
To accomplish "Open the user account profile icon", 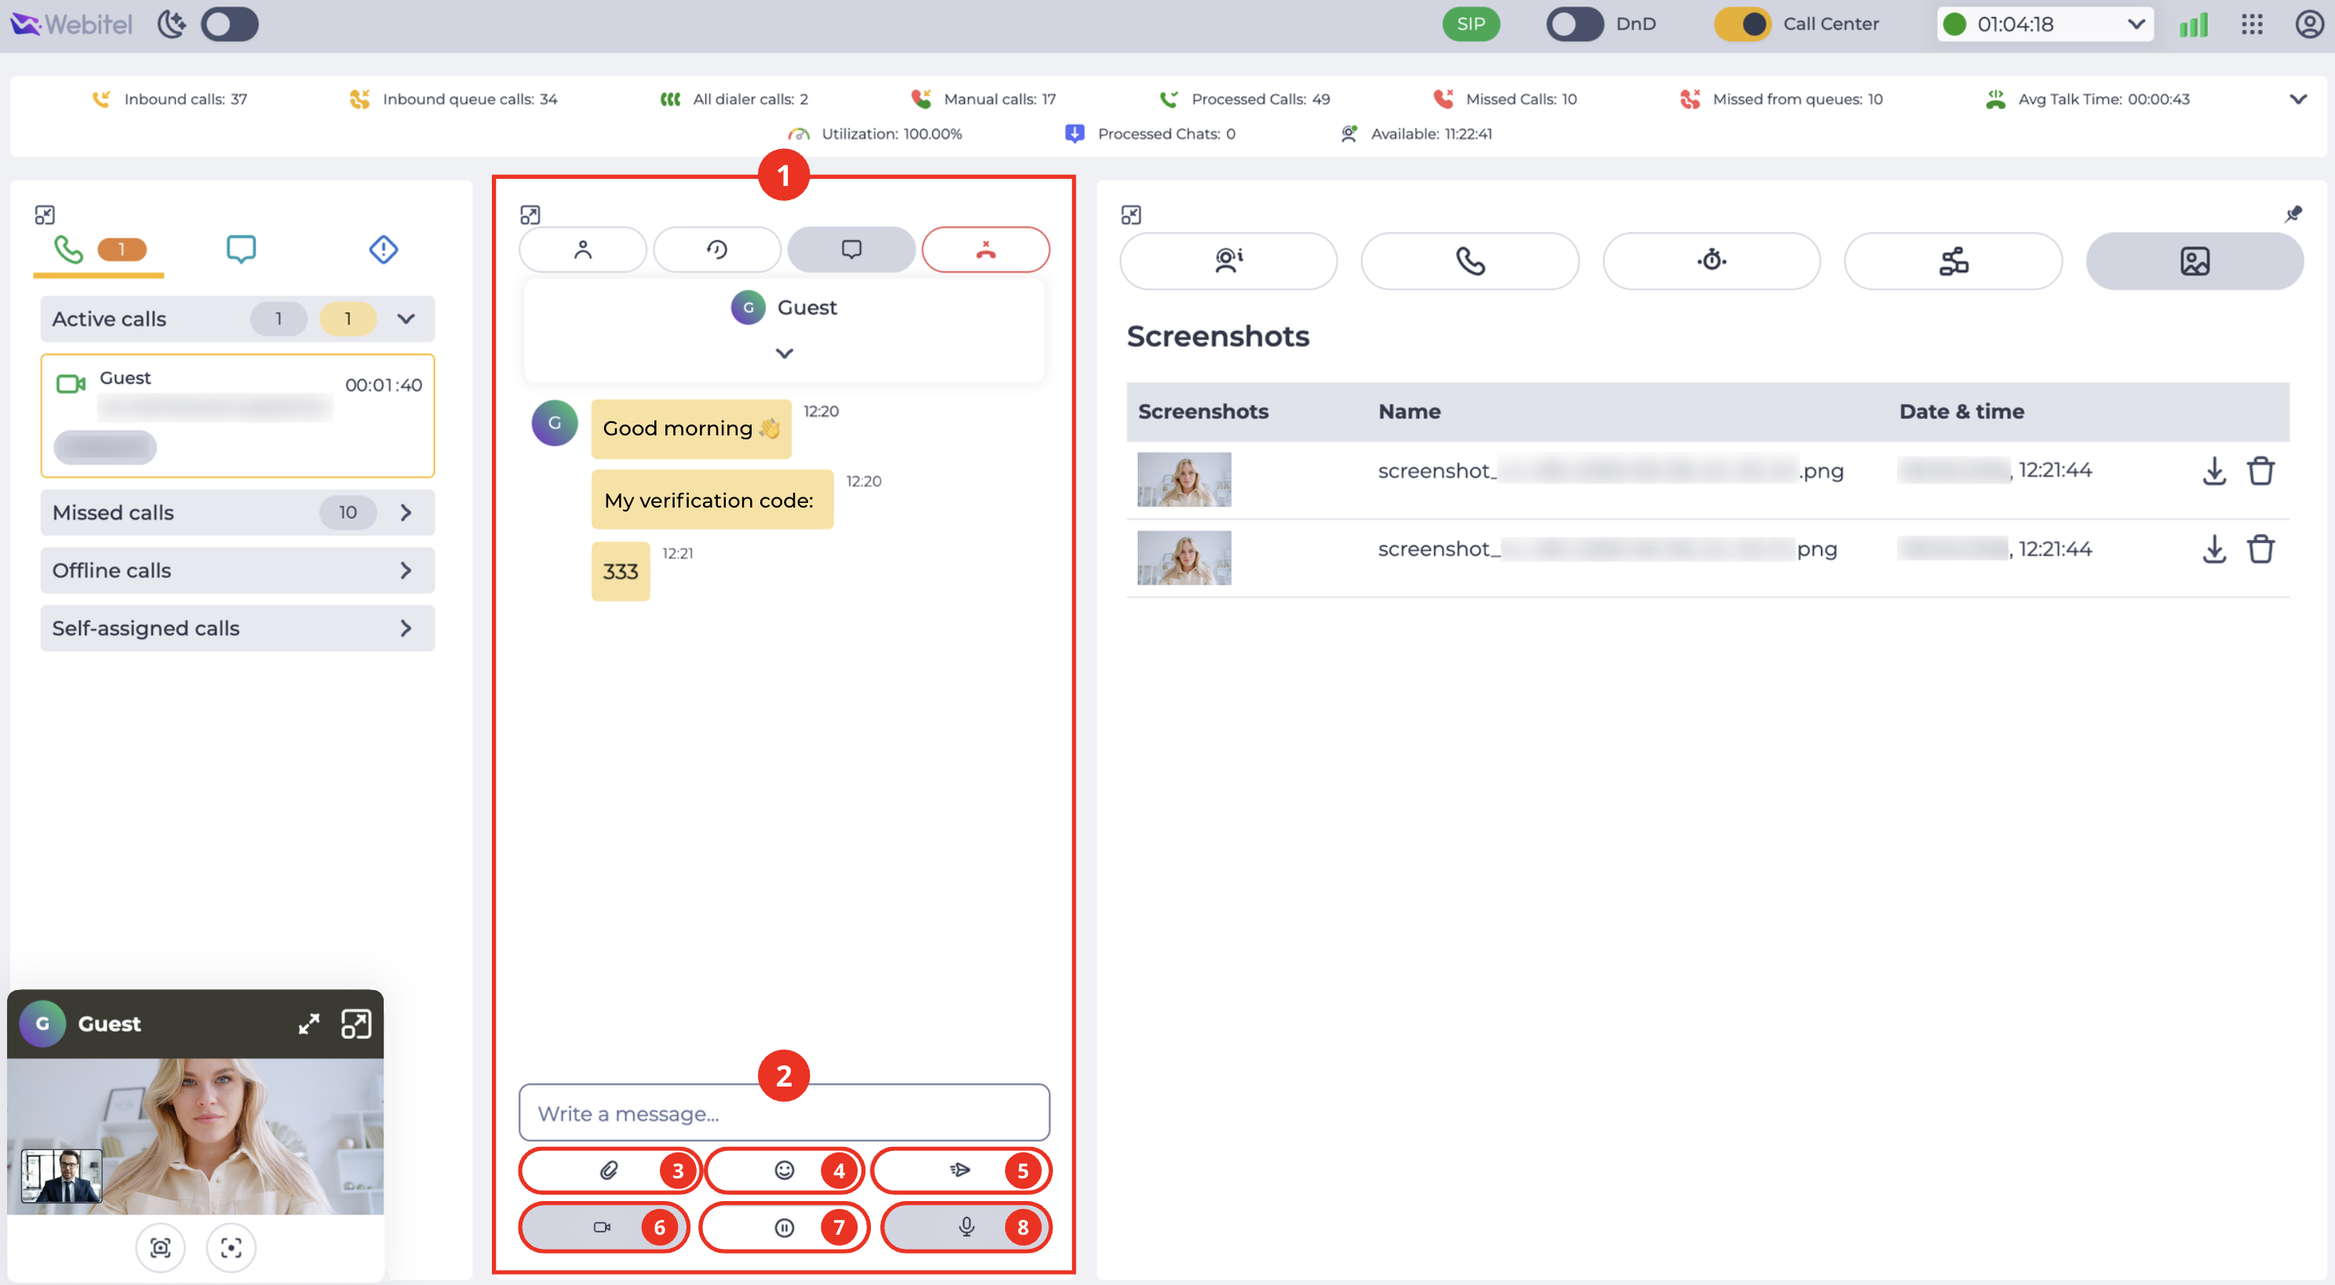I will [x=2308, y=24].
